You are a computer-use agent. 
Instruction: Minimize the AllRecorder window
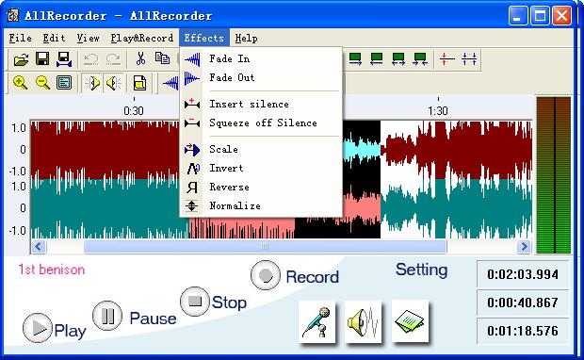pyautogui.click(x=518, y=16)
